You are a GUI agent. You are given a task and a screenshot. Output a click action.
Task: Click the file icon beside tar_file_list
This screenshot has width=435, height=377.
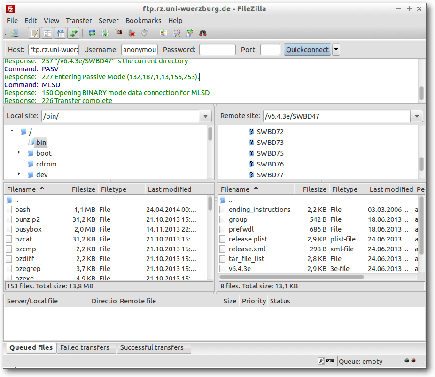[223, 259]
